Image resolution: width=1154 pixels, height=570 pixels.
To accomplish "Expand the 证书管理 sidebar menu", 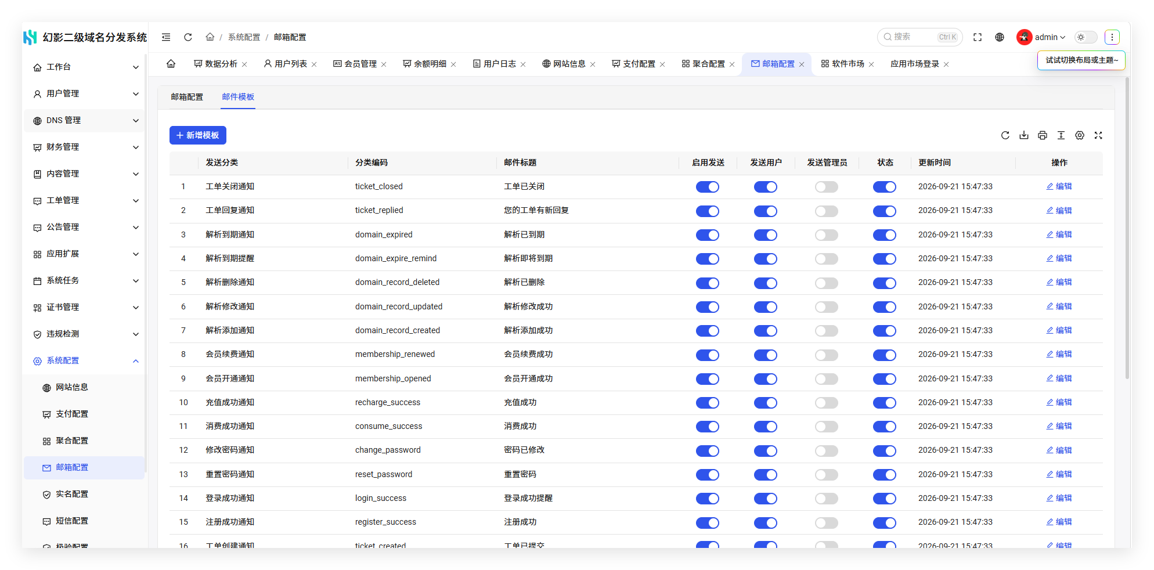I will click(84, 308).
